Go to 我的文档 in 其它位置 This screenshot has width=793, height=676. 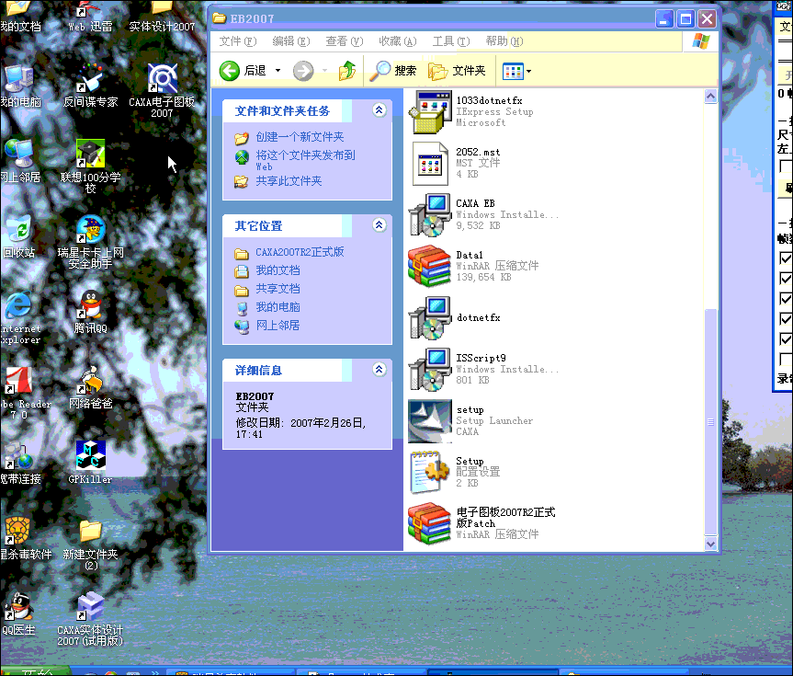pyautogui.click(x=278, y=270)
